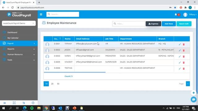Edit employee E-0006 TESTING with pencil icon

(180, 68)
